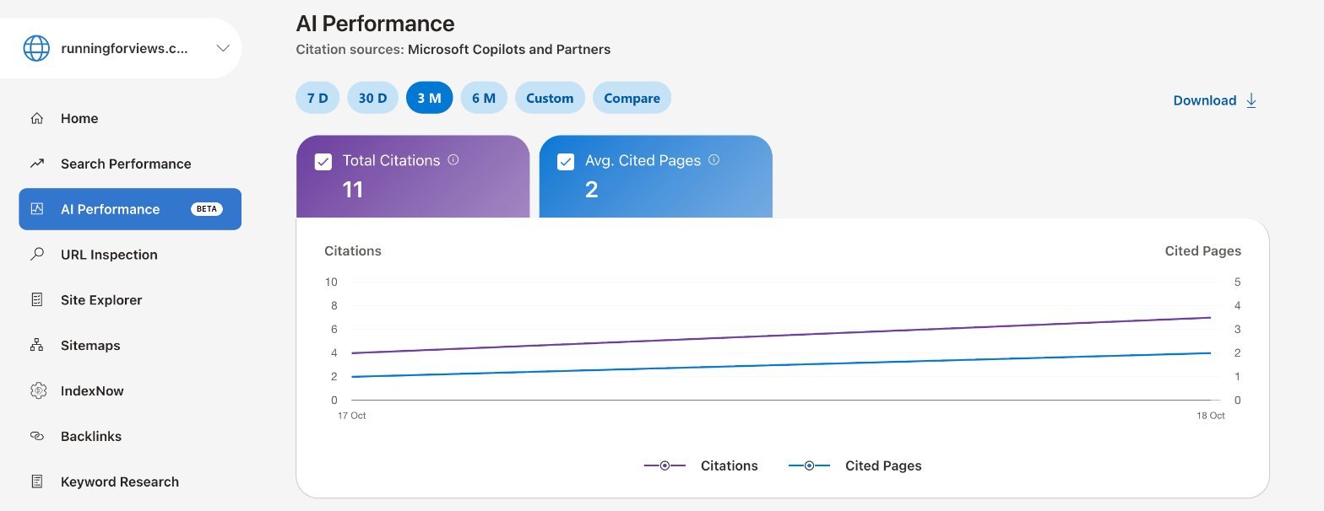This screenshot has width=1324, height=511.
Task: Open URL Inspection
Action: coord(109,255)
